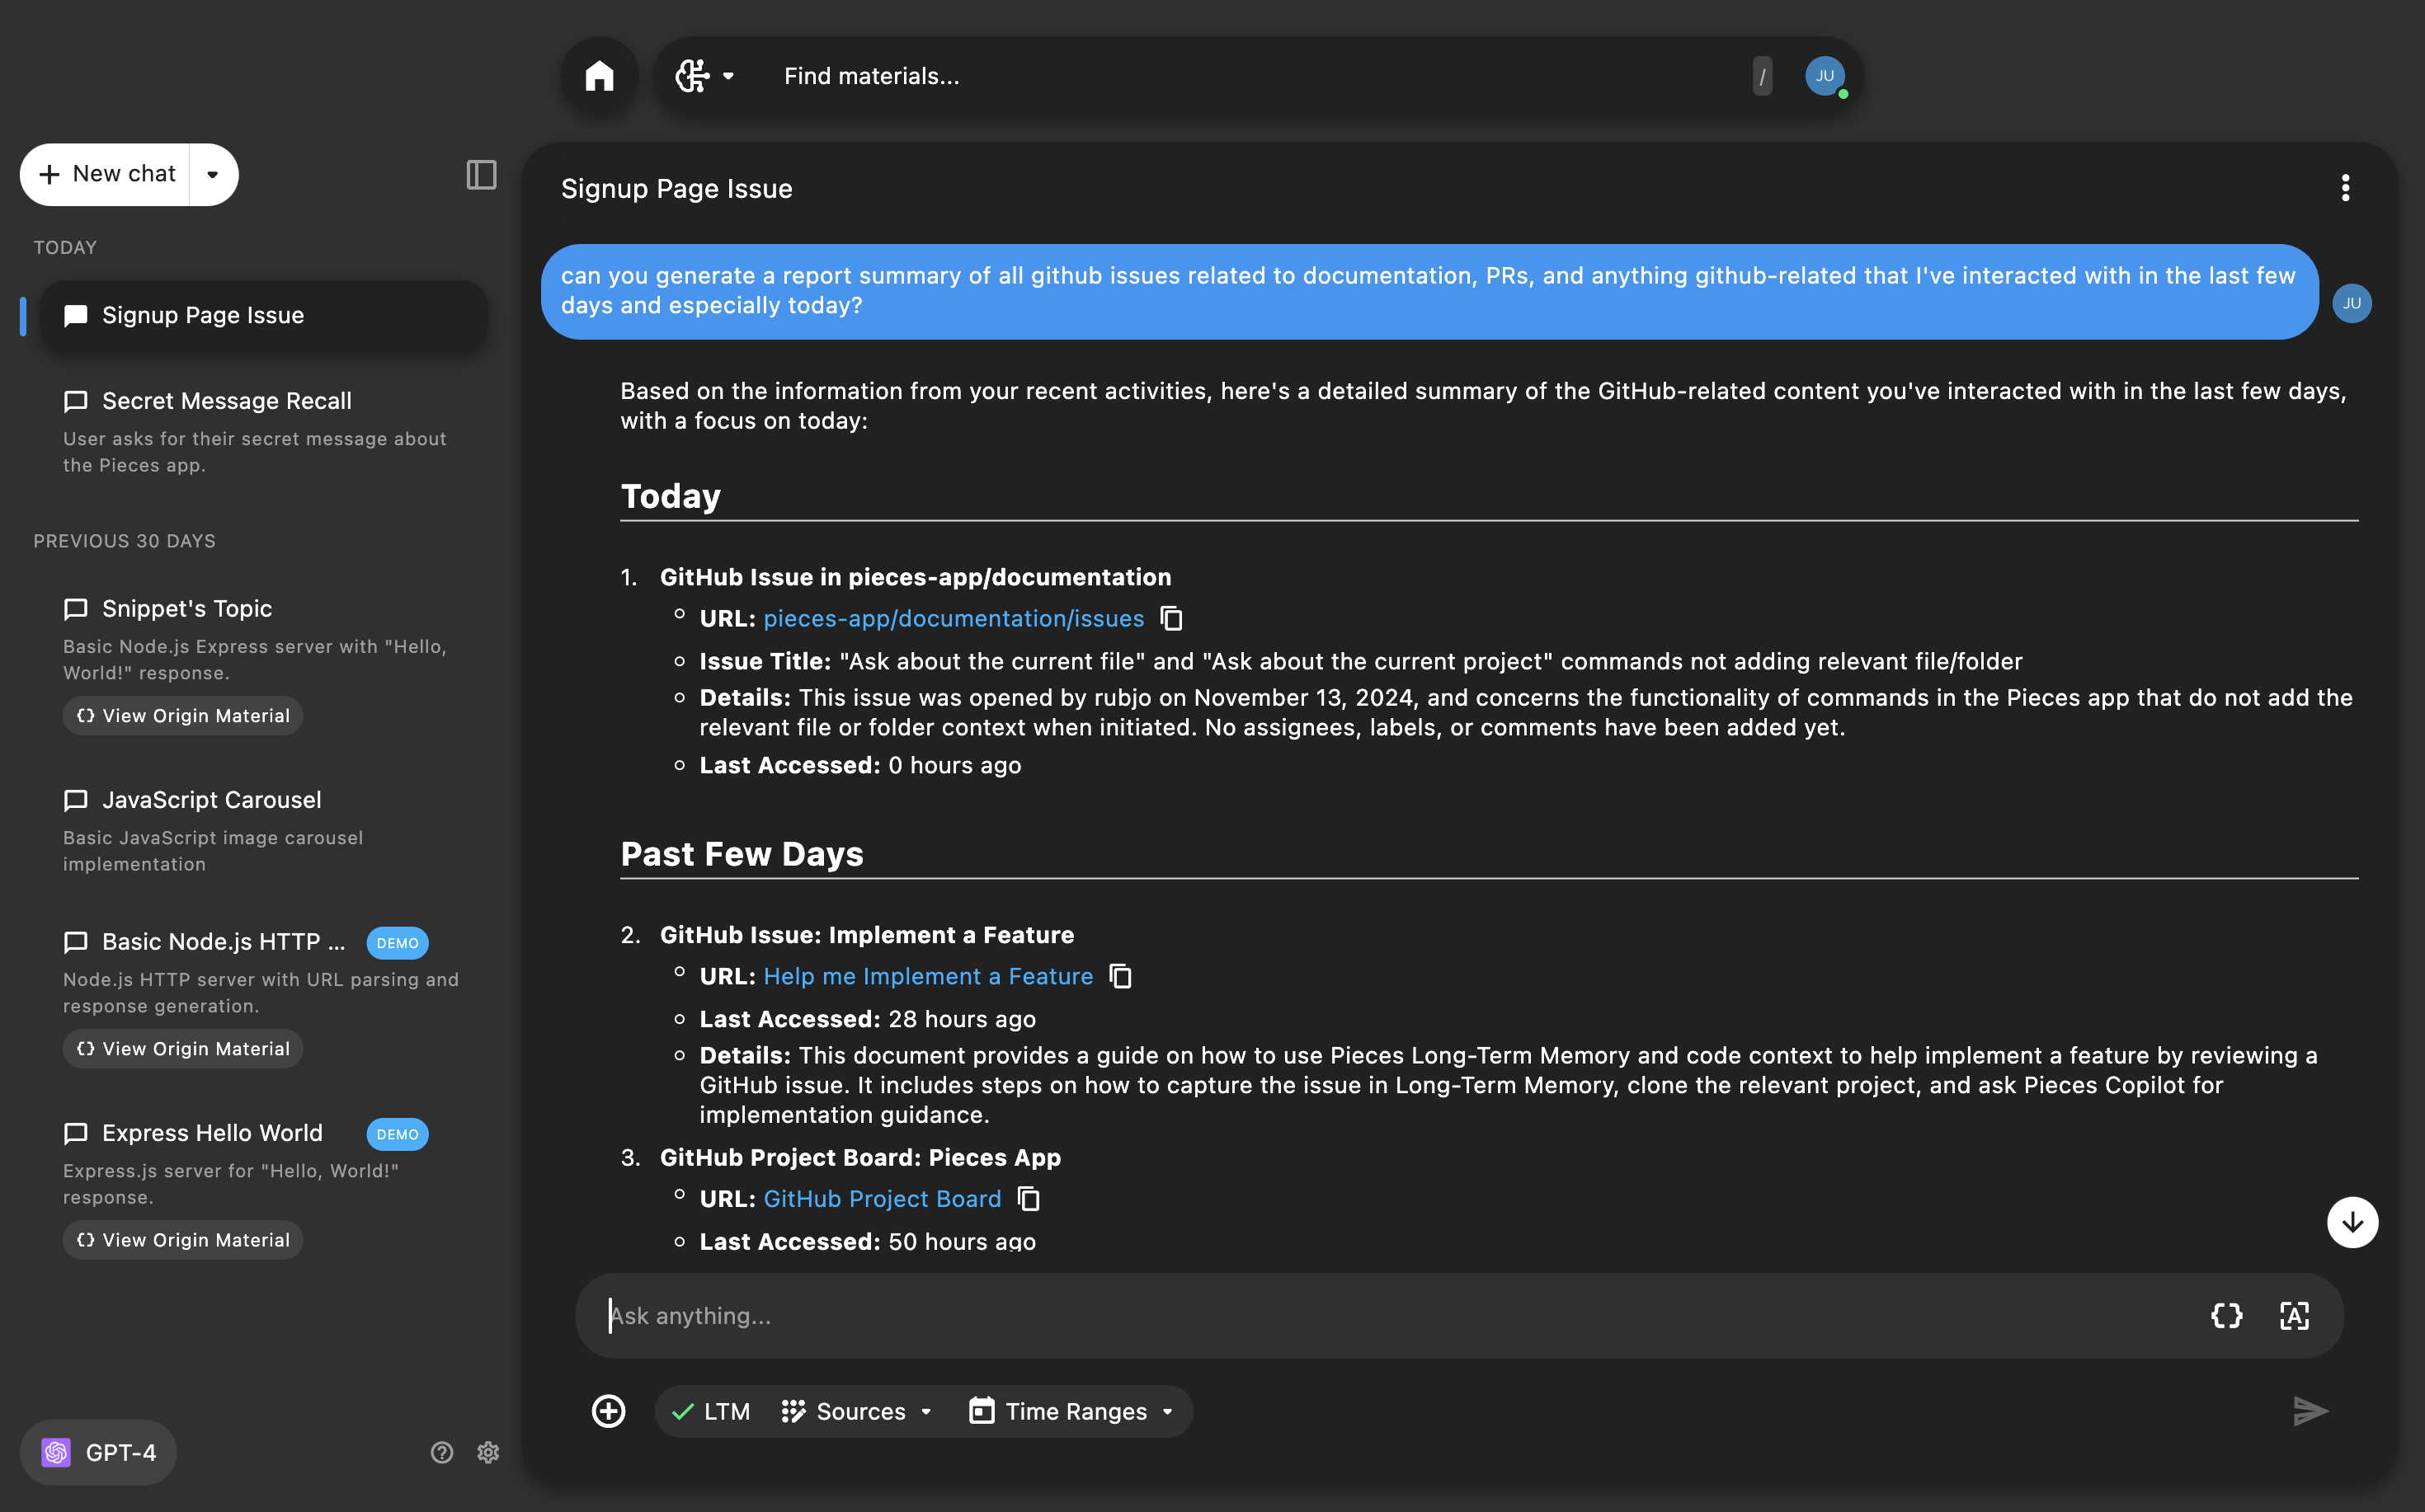Expand the Sources dropdown

857,1412
